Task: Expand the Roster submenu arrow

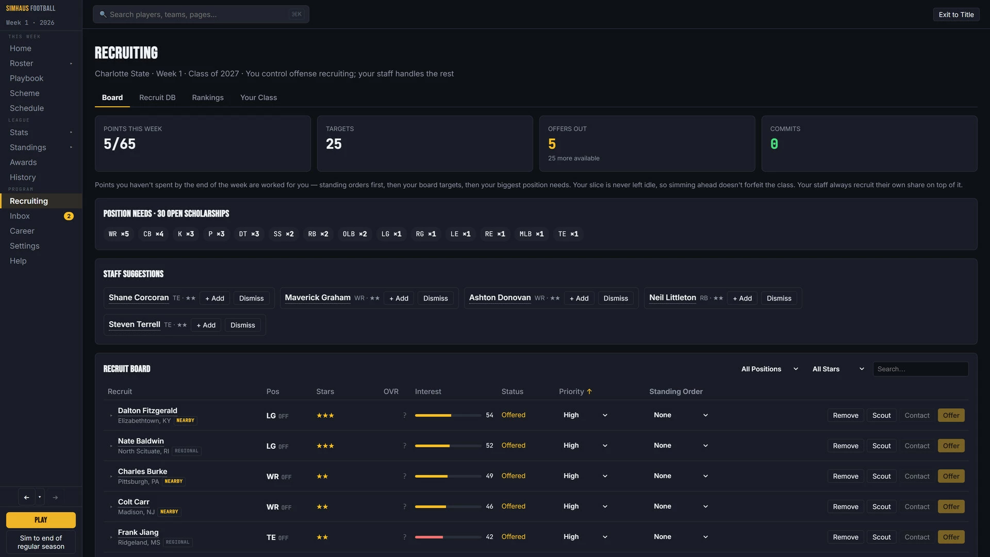Action: click(x=71, y=63)
